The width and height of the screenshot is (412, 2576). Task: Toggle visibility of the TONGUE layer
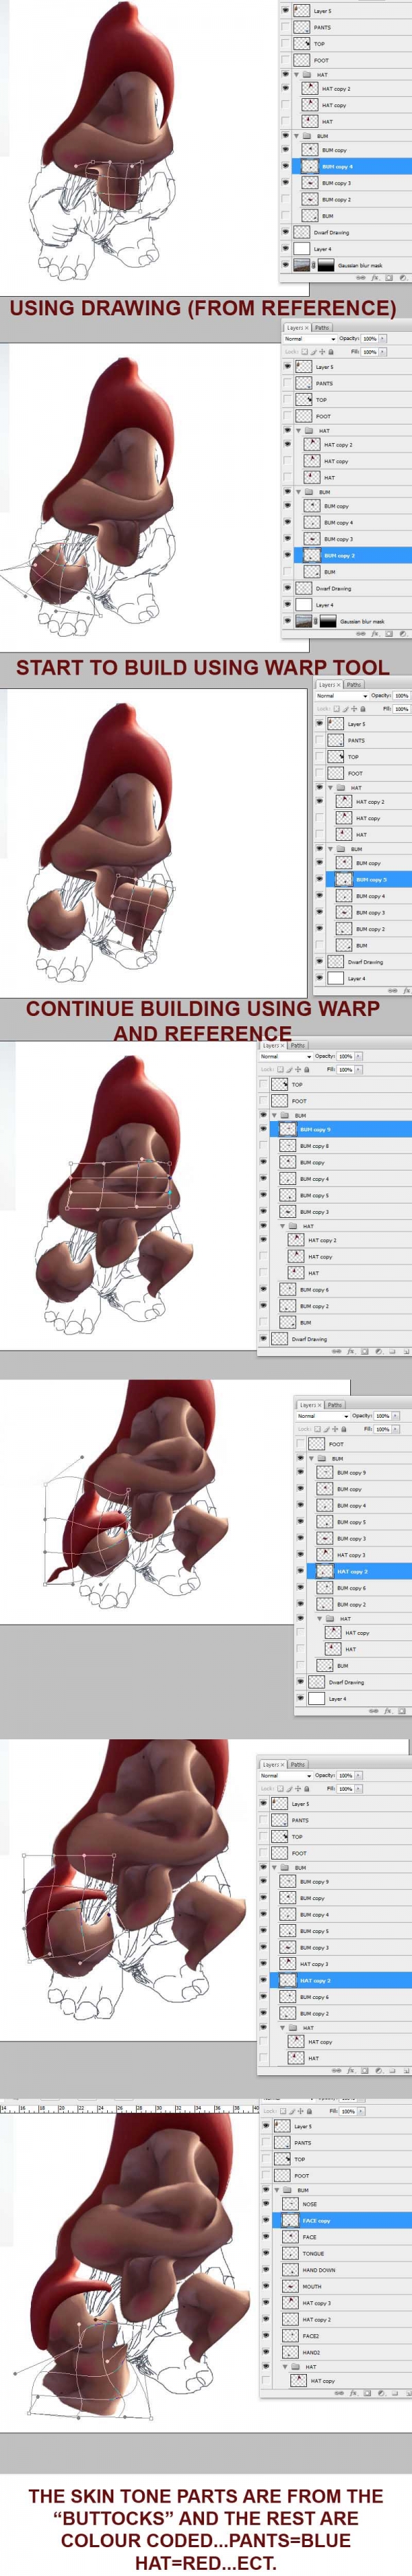click(266, 2253)
